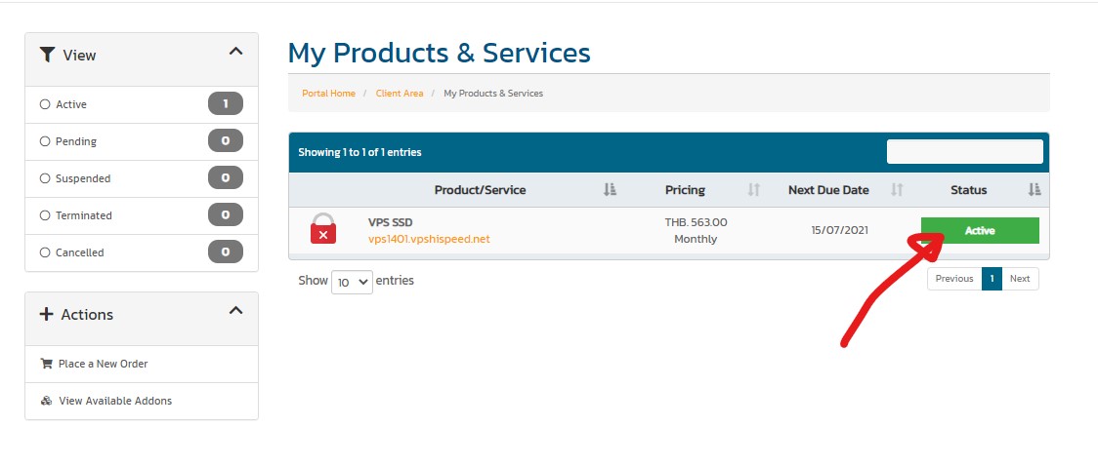1098x465 pixels.
Task: Click the table search input field
Action: click(965, 152)
